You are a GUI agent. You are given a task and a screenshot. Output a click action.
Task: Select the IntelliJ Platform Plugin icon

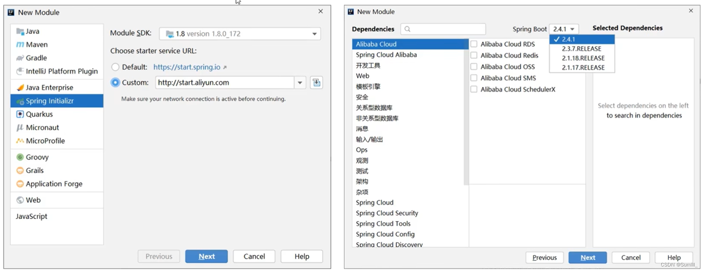(20, 71)
